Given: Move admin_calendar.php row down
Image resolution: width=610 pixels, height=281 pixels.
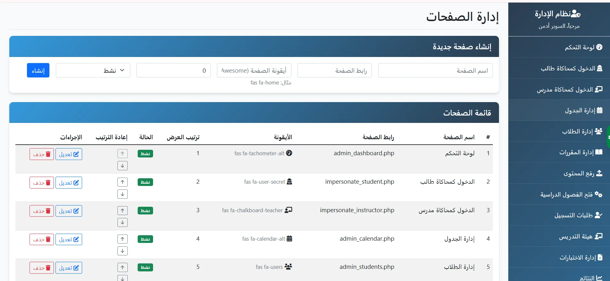Looking at the screenshot, I should pyautogui.click(x=123, y=251).
